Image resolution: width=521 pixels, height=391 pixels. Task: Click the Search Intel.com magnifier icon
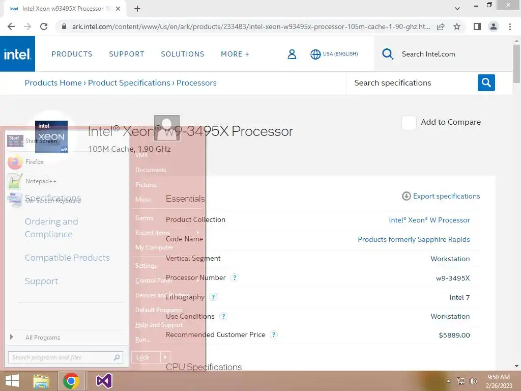[x=387, y=54]
